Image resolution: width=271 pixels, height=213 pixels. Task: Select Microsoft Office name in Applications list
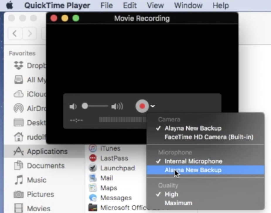coord(124,208)
